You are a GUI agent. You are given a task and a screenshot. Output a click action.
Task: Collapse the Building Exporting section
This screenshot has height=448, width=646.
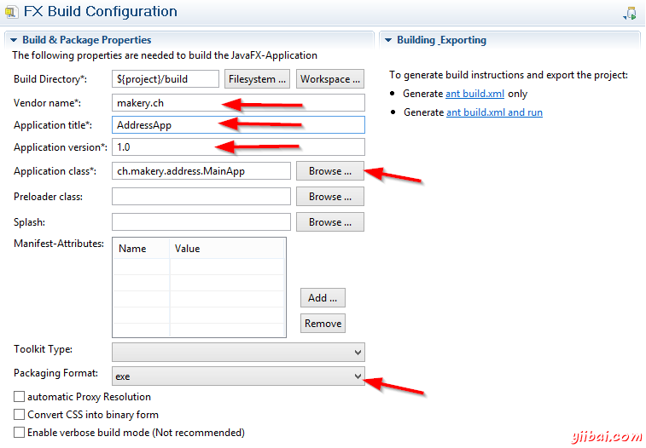[x=388, y=40]
